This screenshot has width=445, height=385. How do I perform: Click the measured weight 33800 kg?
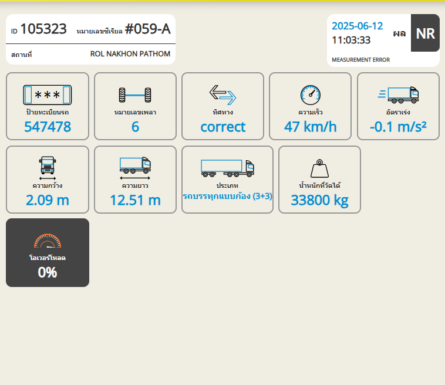tap(319, 201)
